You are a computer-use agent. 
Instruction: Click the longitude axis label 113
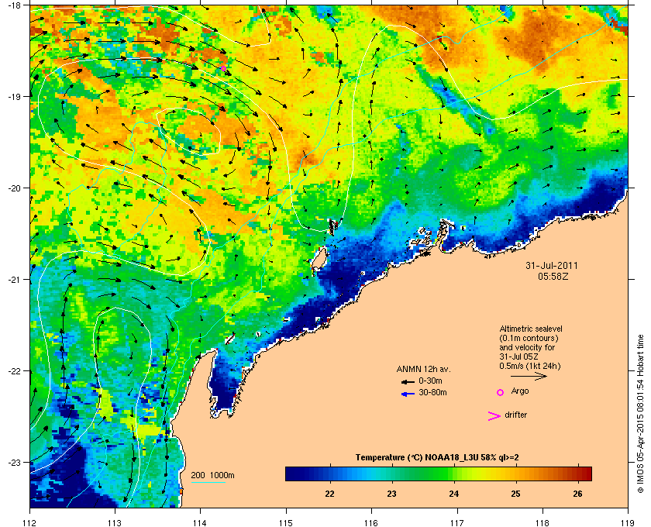click(115, 522)
